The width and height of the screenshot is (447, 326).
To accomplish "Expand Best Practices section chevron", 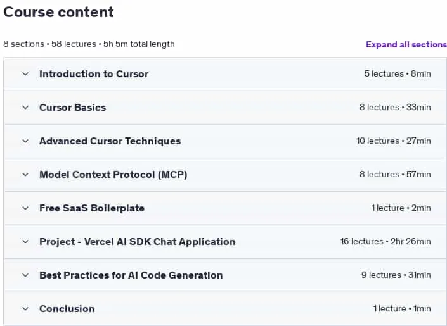I will point(25,275).
